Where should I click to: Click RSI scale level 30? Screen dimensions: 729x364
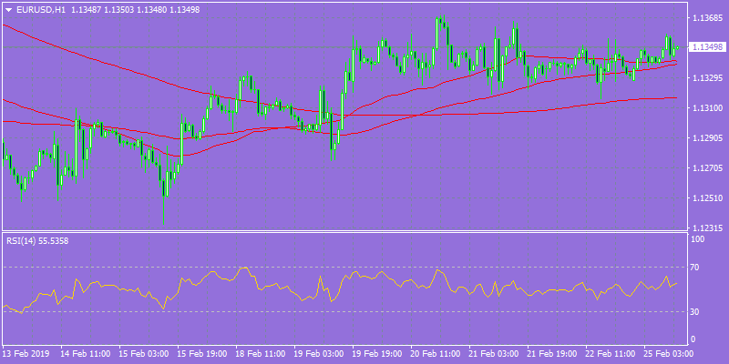point(696,312)
